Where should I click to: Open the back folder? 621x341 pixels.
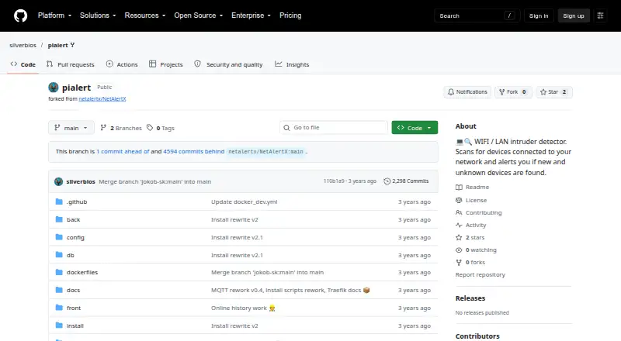pyautogui.click(x=73, y=219)
